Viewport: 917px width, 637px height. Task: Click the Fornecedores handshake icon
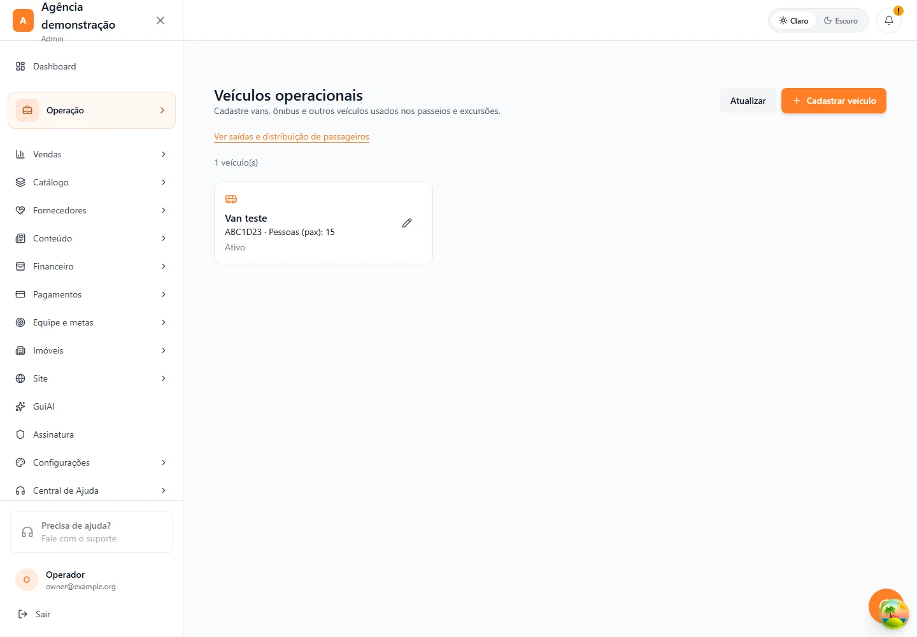20,210
